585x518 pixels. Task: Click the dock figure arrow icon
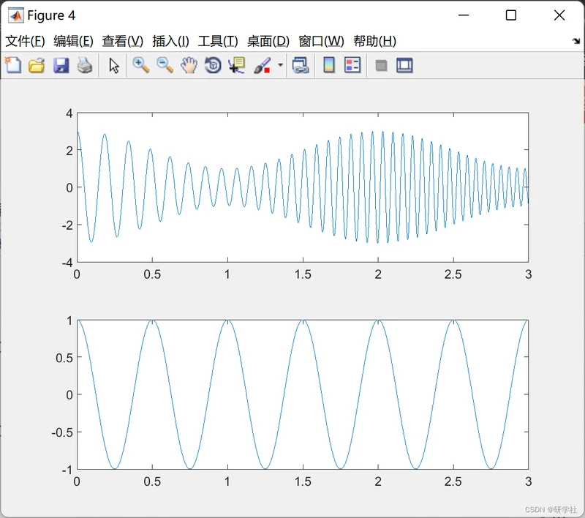click(x=576, y=41)
